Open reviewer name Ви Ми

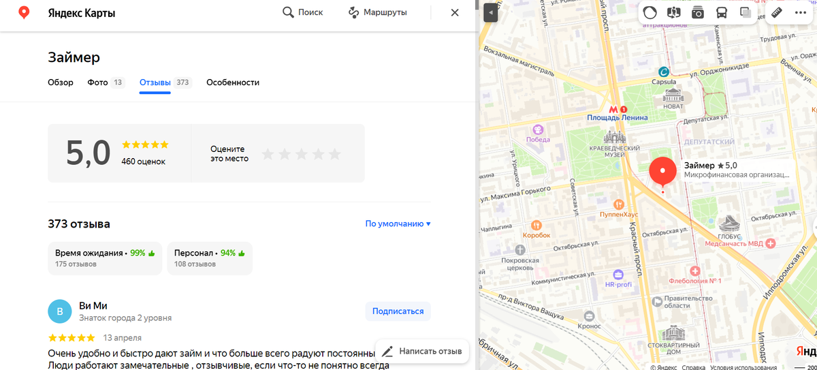click(93, 306)
